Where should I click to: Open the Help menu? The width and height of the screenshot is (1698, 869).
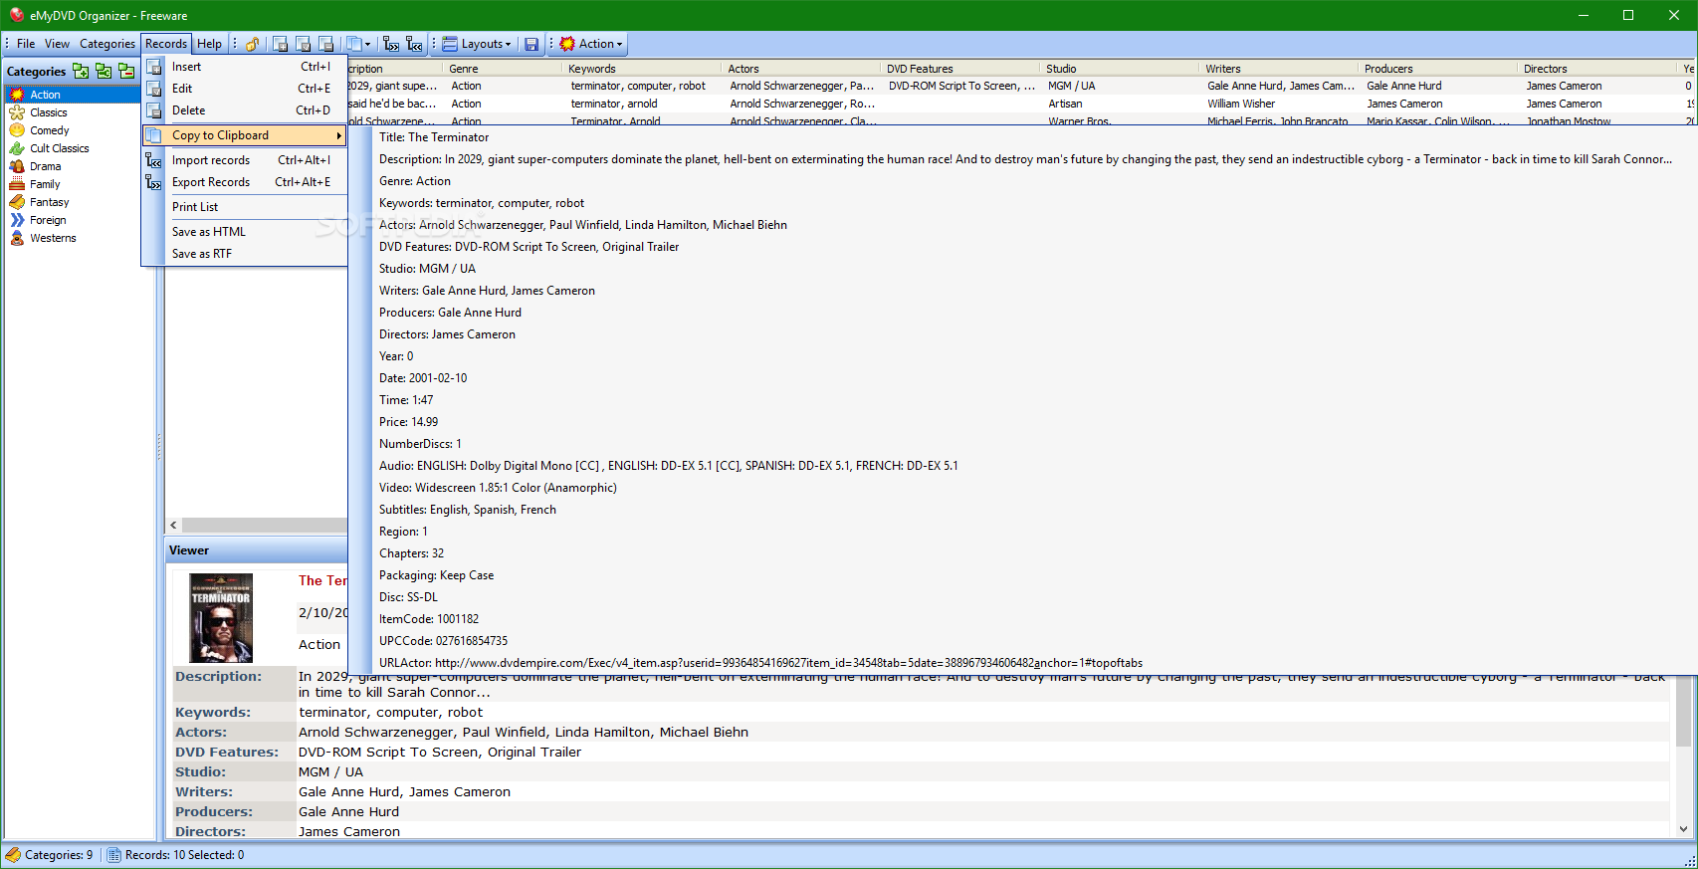tap(209, 44)
